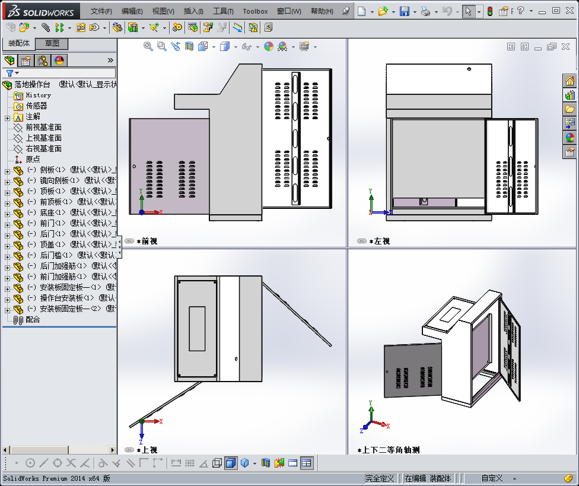The height and width of the screenshot is (486, 579).
Task: Toggle the view link icon beside *左视
Action: pyautogui.click(x=362, y=241)
